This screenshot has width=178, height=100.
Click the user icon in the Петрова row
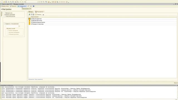pos(29,24)
